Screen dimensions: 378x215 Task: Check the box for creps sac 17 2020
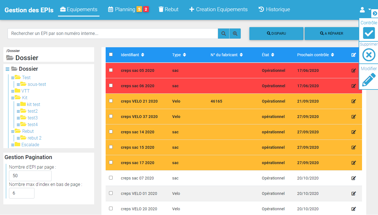tap(111, 162)
